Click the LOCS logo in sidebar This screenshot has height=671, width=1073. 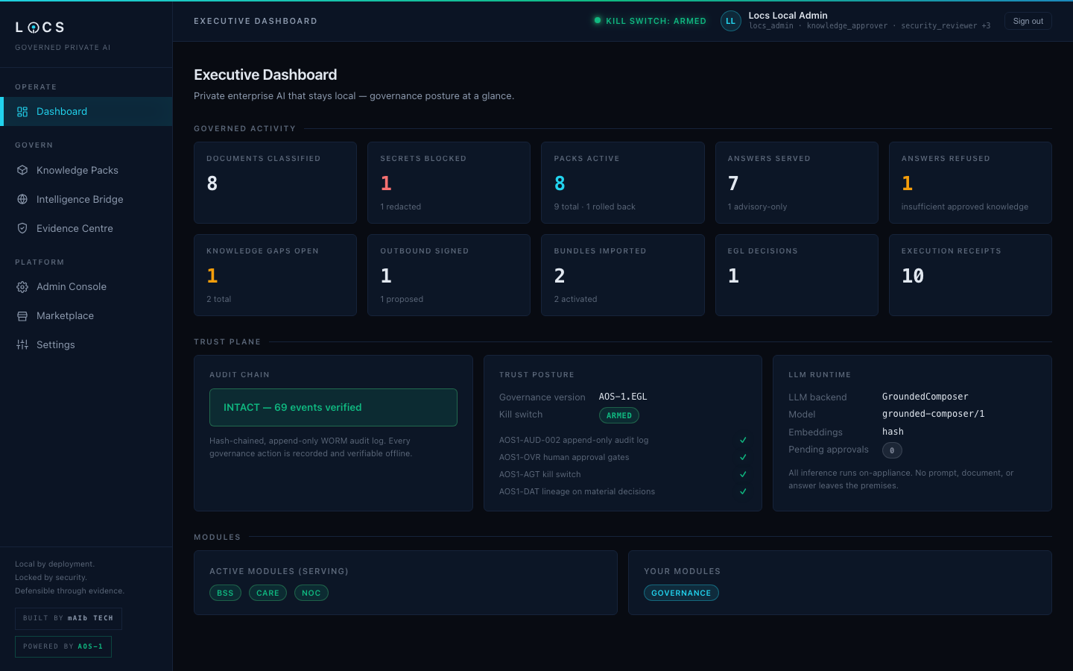click(40, 28)
